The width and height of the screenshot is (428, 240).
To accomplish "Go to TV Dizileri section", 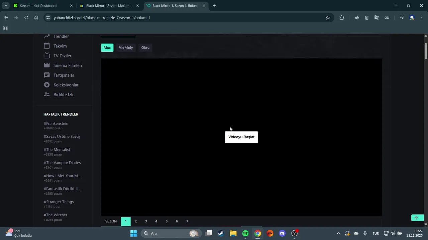I will (x=63, y=56).
